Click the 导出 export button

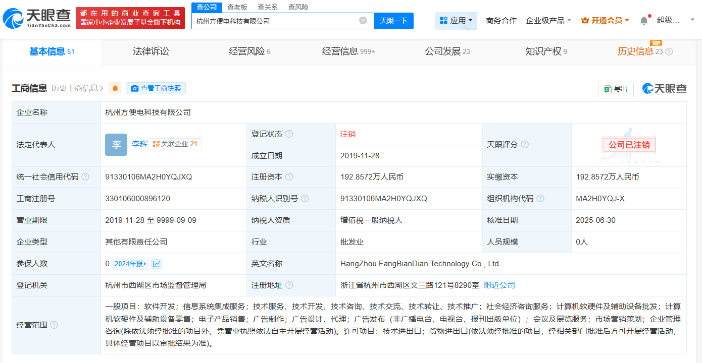616,89
